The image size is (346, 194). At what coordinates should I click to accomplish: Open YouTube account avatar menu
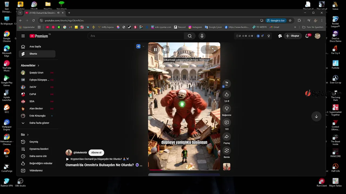[318, 36]
